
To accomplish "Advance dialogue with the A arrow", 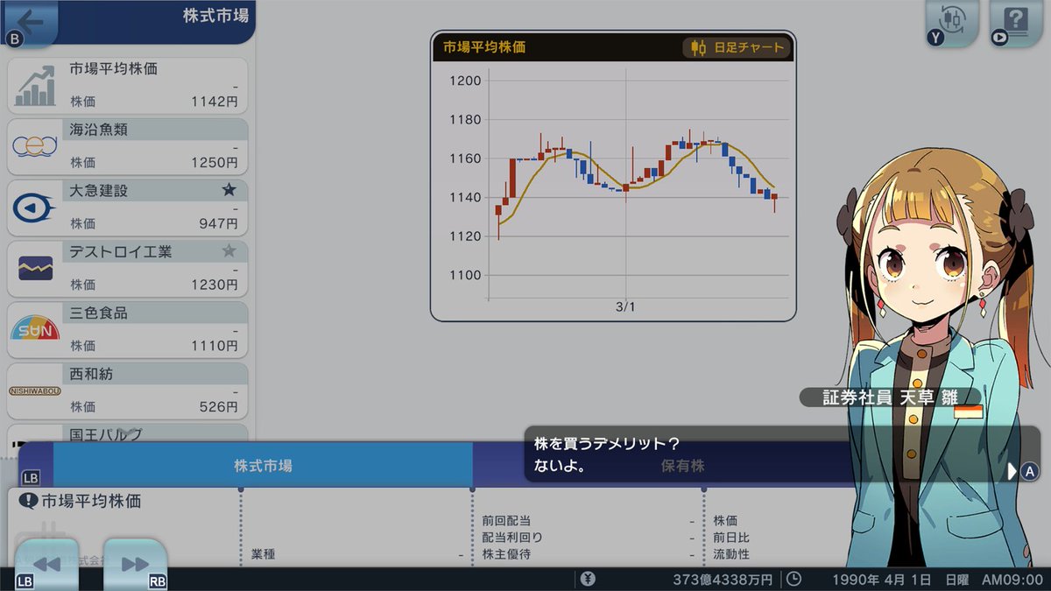I will pyautogui.click(x=1022, y=471).
